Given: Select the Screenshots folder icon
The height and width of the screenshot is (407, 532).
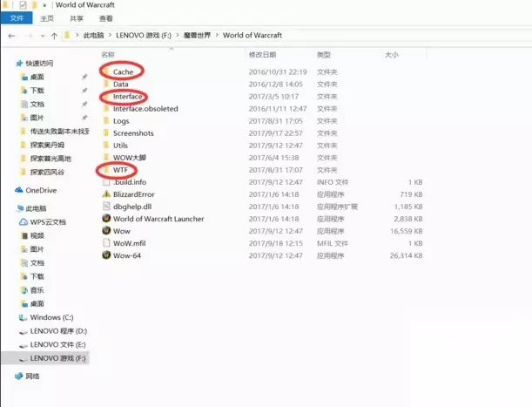Looking at the screenshot, I should coord(106,132).
